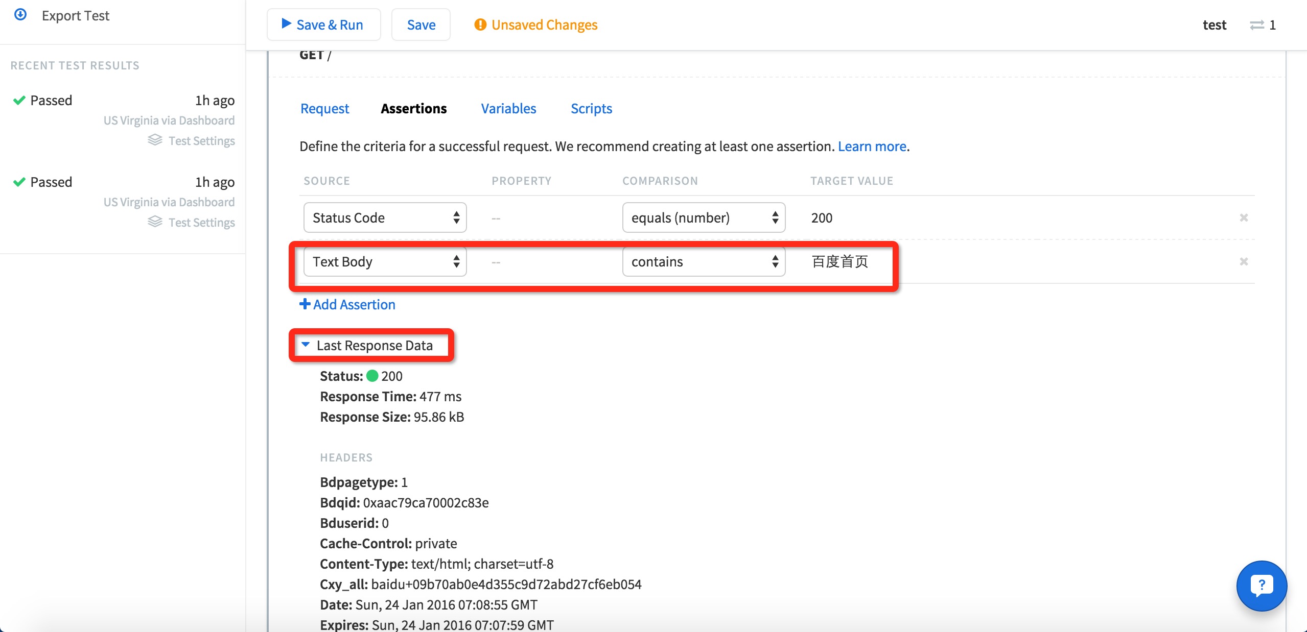Click the remove Status Code assertion icon
The width and height of the screenshot is (1307, 632).
1244,217
